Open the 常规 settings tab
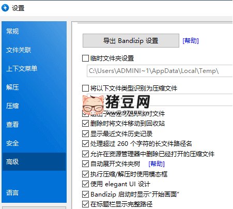233x209 pixels. coord(34,32)
